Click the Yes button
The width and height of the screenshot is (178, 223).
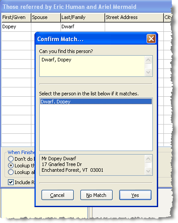click(x=135, y=195)
